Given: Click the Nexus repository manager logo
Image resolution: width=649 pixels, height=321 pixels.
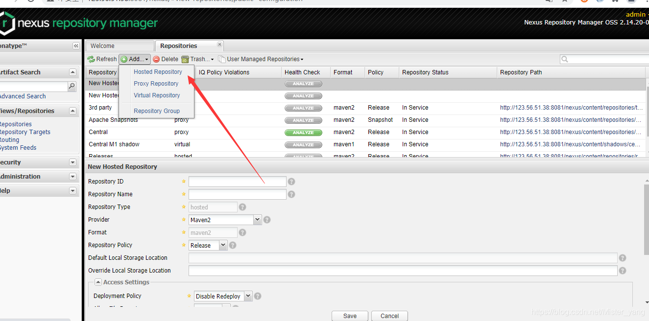Looking at the screenshot, I should [79, 23].
